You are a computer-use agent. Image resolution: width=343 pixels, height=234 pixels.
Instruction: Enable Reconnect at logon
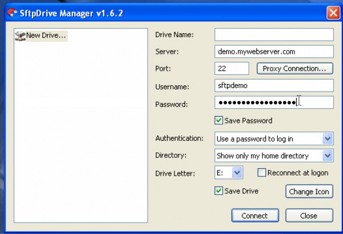[262, 172]
